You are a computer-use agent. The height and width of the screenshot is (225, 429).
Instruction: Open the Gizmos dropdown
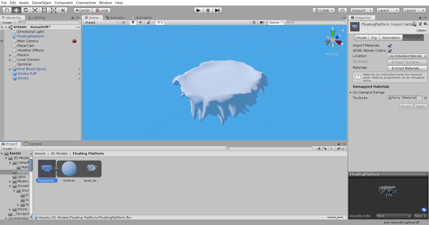[276, 22]
